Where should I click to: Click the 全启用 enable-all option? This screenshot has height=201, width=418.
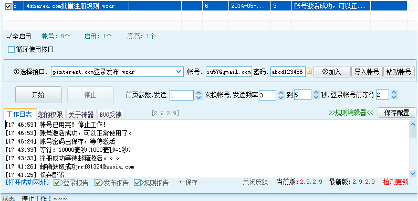(19, 36)
